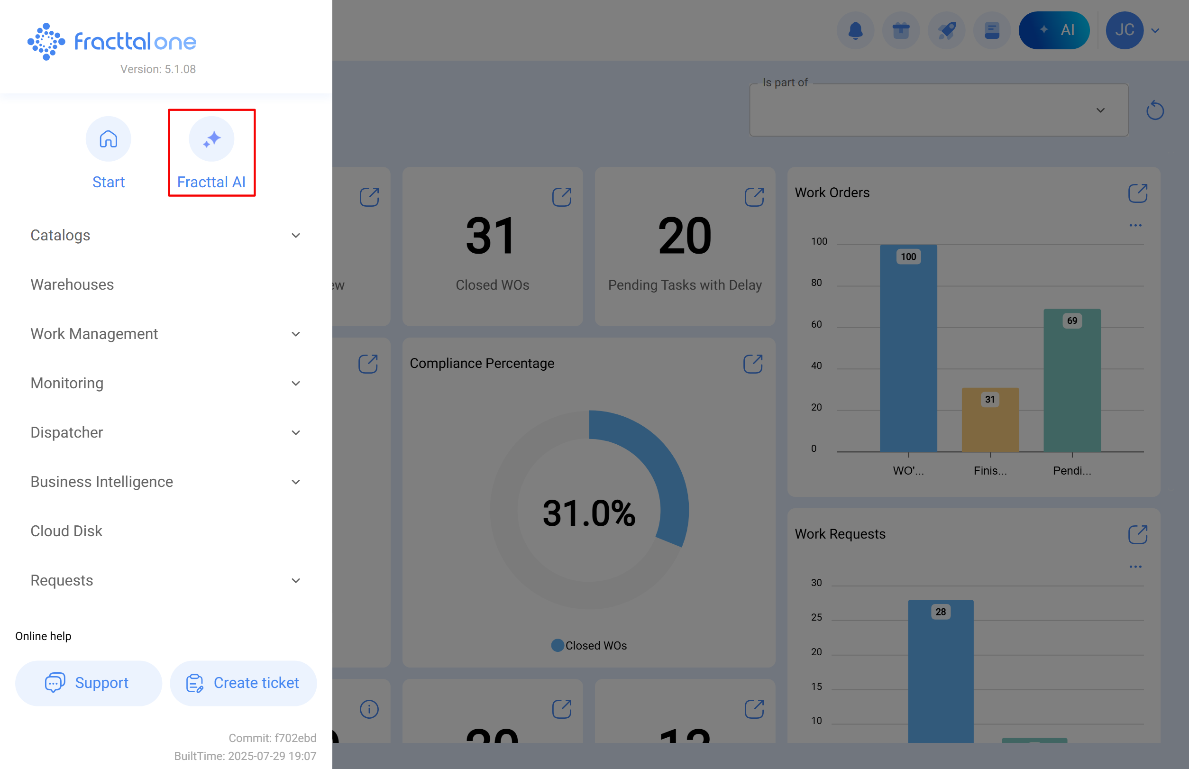Open Work Orders chart in new view

click(1137, 194)
